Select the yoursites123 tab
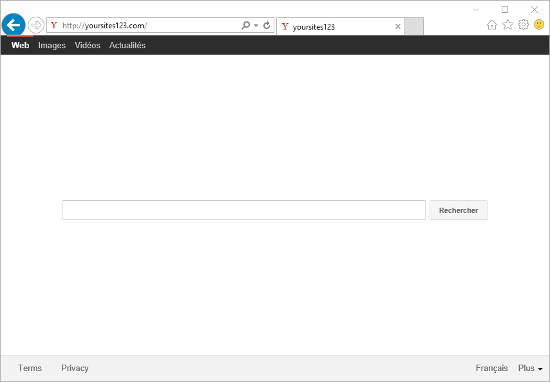Viewport: 550px width, 382px height. coord(340,26)
